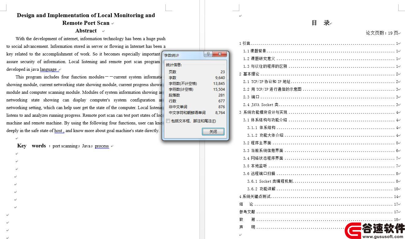Click the 目录 heading on the right page
The image size is (405, 239).
(x=320, y=23)
